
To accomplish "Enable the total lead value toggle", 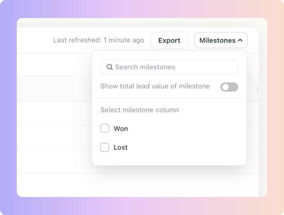I will pos(229,87).
